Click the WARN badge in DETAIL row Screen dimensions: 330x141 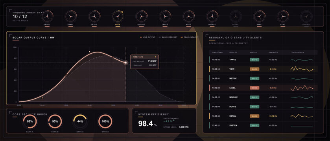[254, 116]
